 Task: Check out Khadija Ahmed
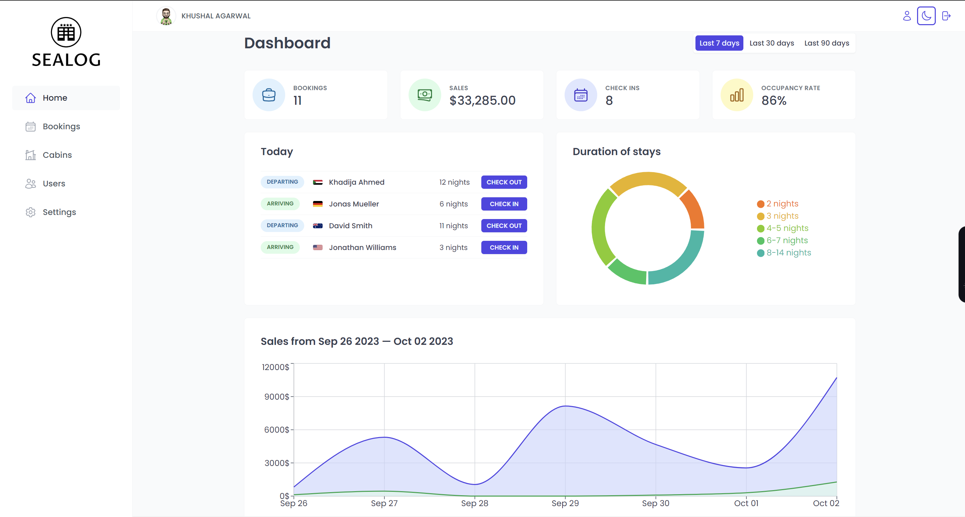[504, 182]
